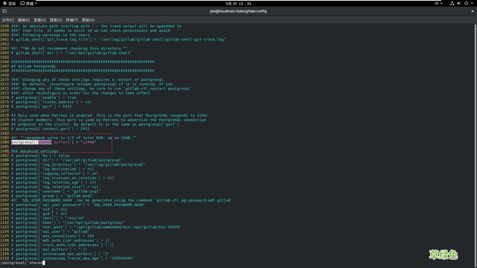Open the clock showing 9月30 15:35
This screenshot has height=268, width=477.
click(x=238, y=3)
